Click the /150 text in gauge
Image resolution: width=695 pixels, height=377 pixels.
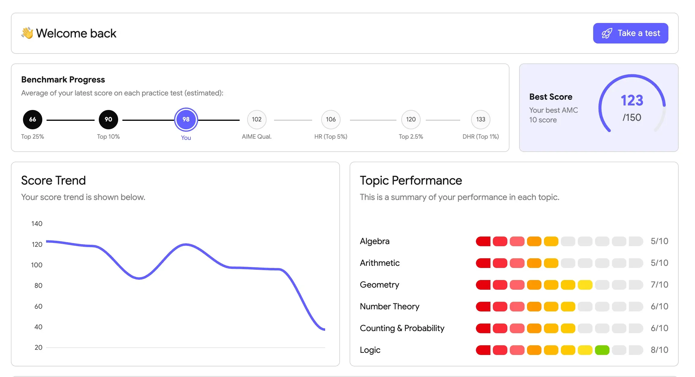pyautogui.click(x=632, y=118)
